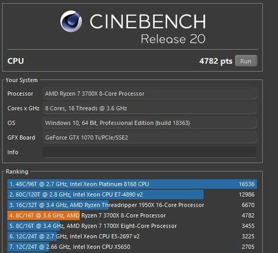Viewport: 278px width, 253px height.
Task: Select the Cores x GHz field value
Action: [149, 109]
